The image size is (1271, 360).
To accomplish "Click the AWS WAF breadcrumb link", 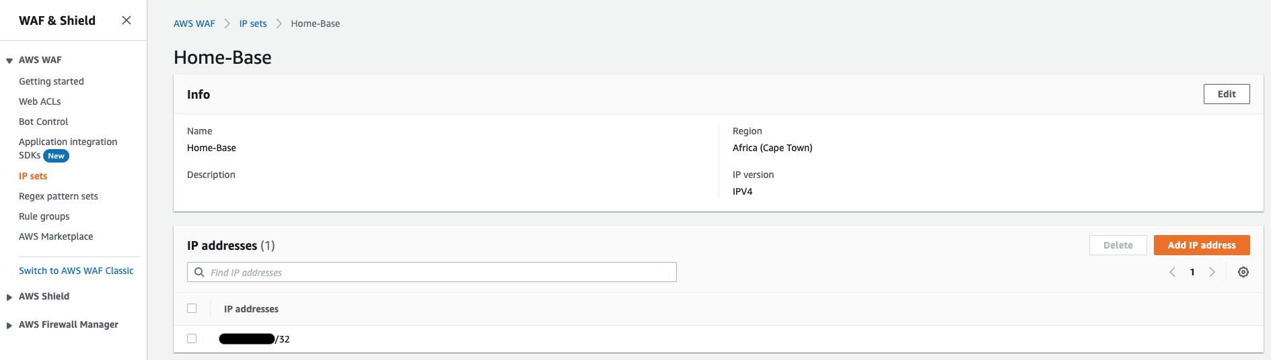I will [x=194, y=24].
